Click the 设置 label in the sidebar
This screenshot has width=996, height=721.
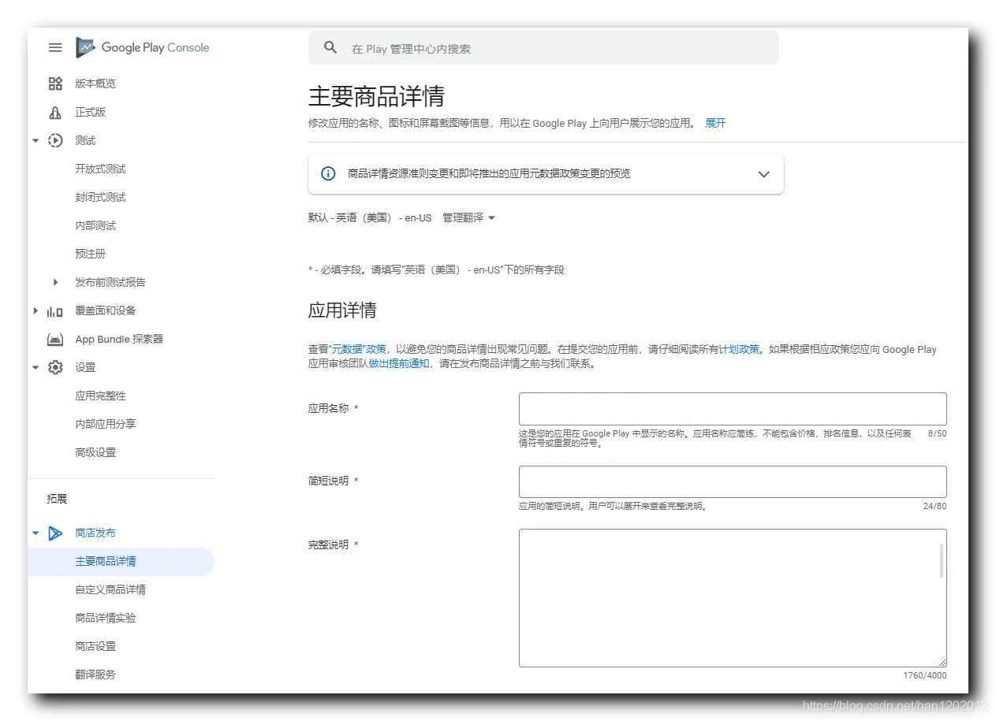(85, 367)
